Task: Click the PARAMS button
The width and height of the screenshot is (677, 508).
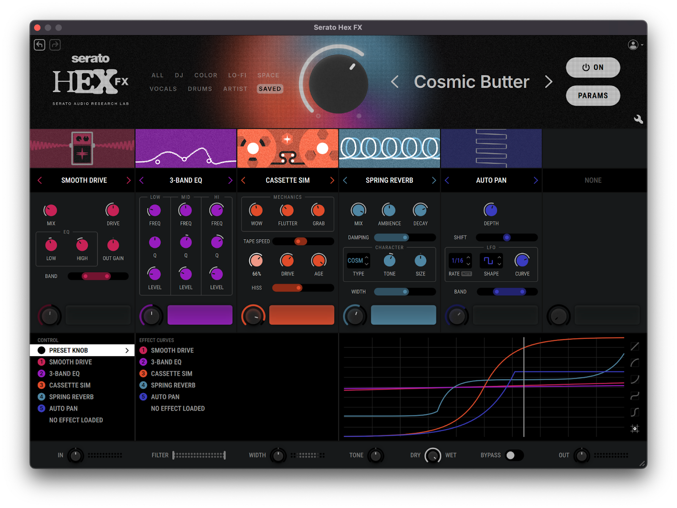Action: point(593,96)
